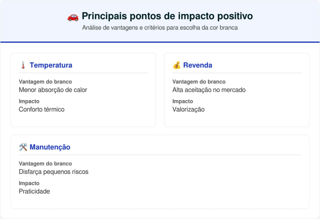Click 'Vantagem do branco' label in Temperatura card
Viewport: 320px width, 219px height.
(x=45, y=82)
